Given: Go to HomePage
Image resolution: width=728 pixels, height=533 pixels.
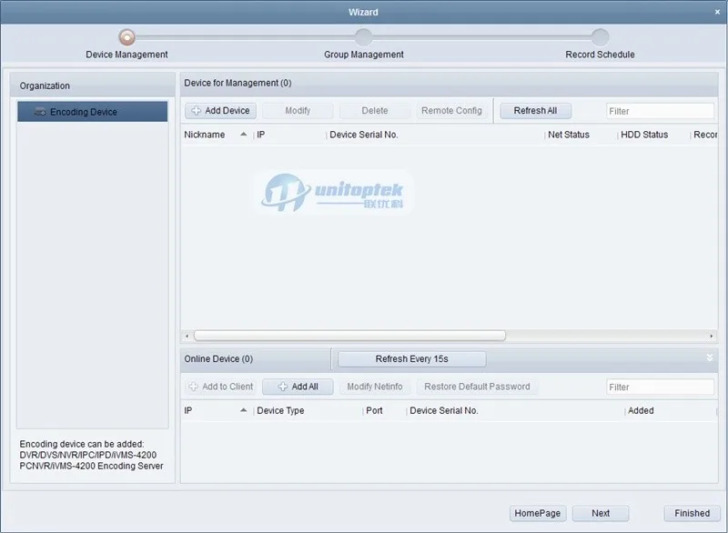Looking at the screenshot, I should [x=538, y=514].
